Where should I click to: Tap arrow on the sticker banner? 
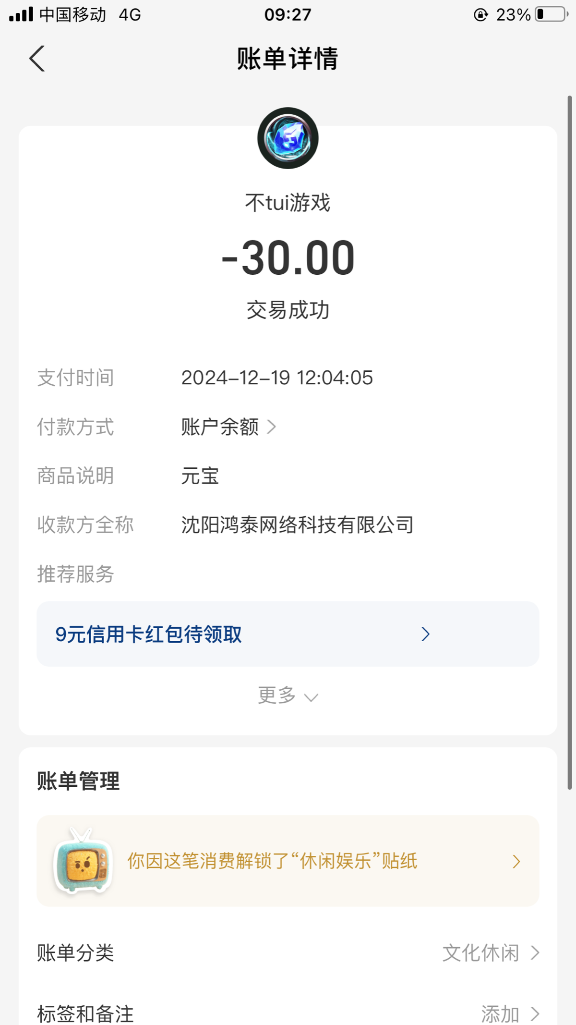[516, 861]
